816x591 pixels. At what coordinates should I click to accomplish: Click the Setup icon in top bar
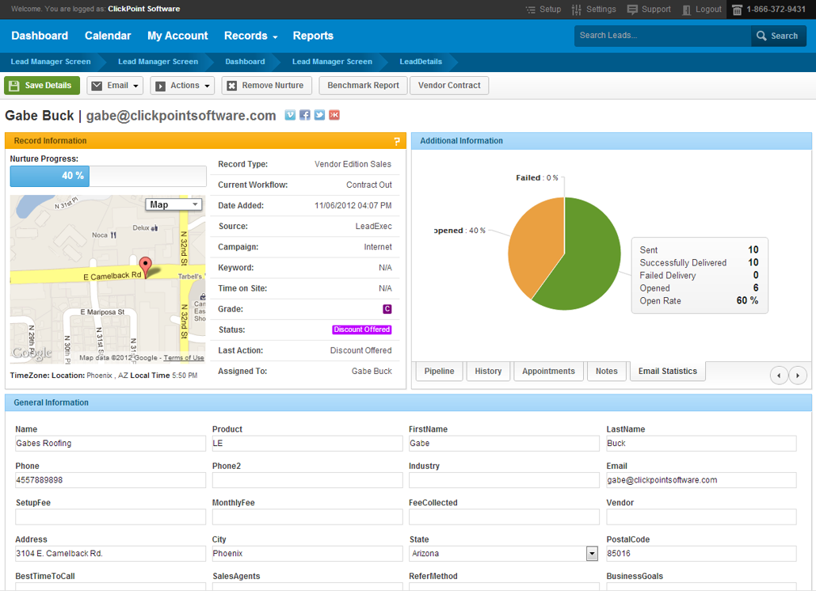530,10
